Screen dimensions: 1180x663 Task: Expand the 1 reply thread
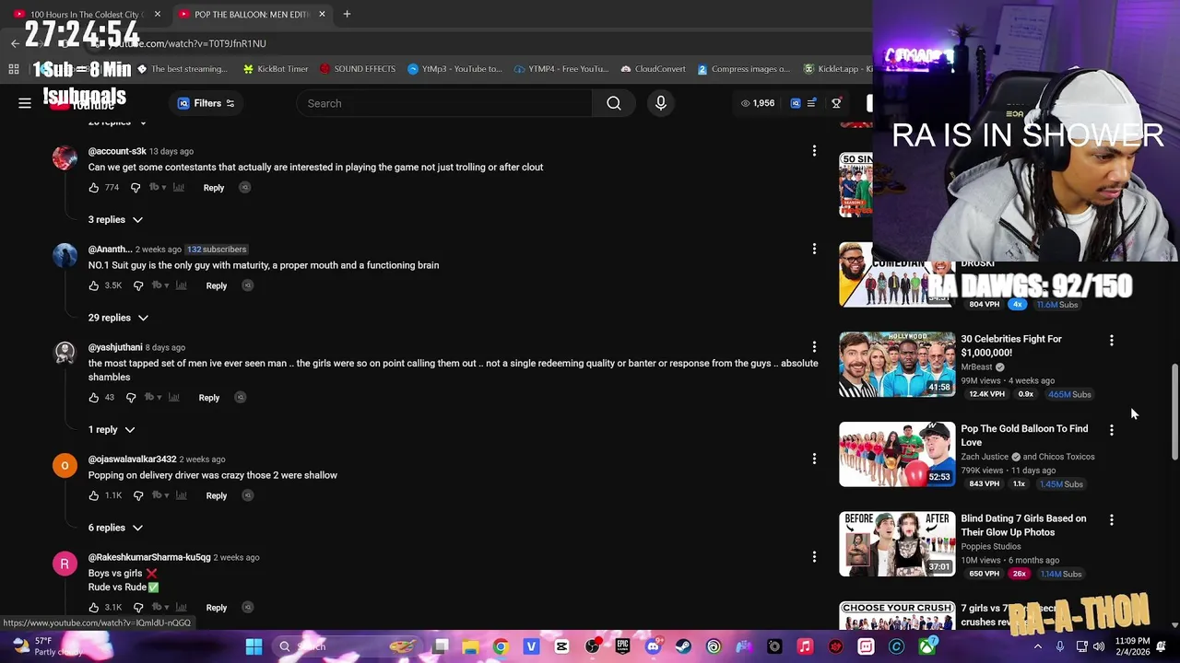[x=112, y=429]
